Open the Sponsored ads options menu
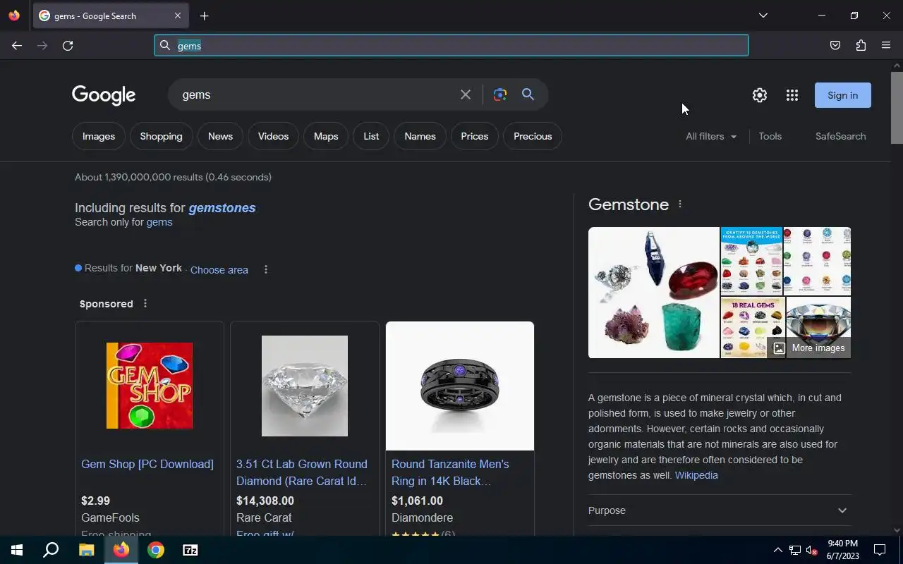This screenshot has height=564, width=903. click(145, 303)
